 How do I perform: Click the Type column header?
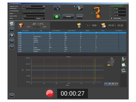click(x=41, y=31)
